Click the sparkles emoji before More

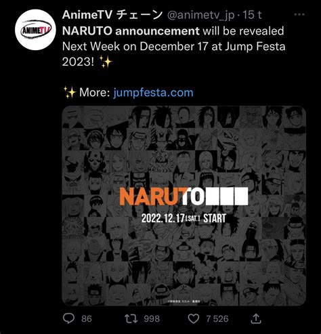(70, 92)
